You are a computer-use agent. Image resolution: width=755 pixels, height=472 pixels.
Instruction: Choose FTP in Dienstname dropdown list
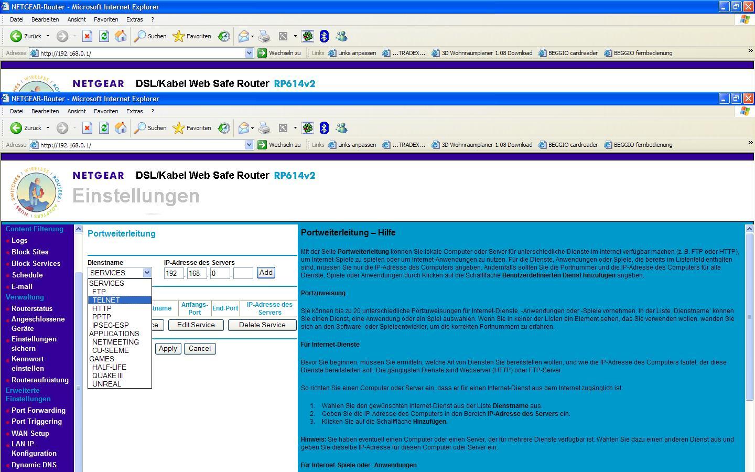coord(120,292)
